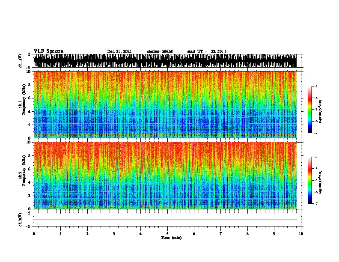The image size is (339, 262).
Task: Click time axis tick label "1"
Action: pyautogui.click(x=60, y=234)
